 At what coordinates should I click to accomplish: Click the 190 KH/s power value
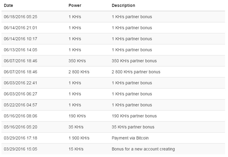click(x=77, y=116)
